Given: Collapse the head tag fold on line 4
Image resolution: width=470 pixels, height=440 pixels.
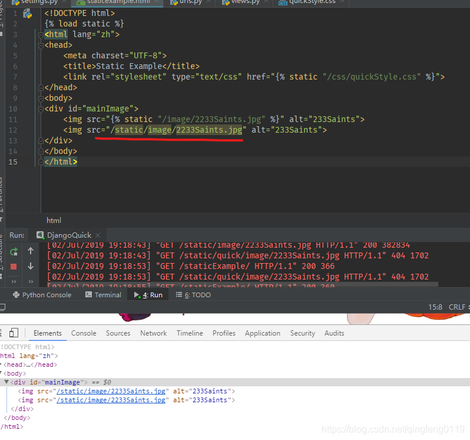Looking at the screenshot, I should pyautogui.click(x=41, y=45).
